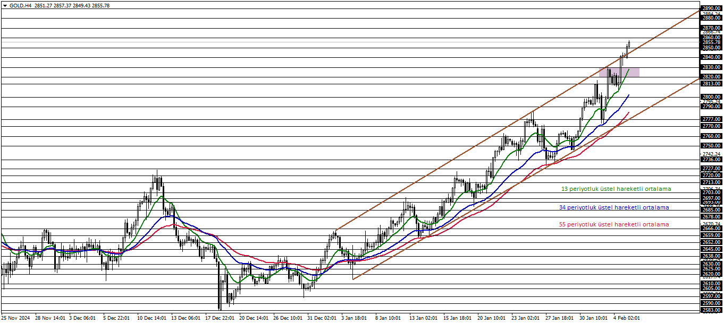Click the green '13 periyotluk üstel hareketli ortalama' label
Viewport: 724px width, 324px height.
616,189
